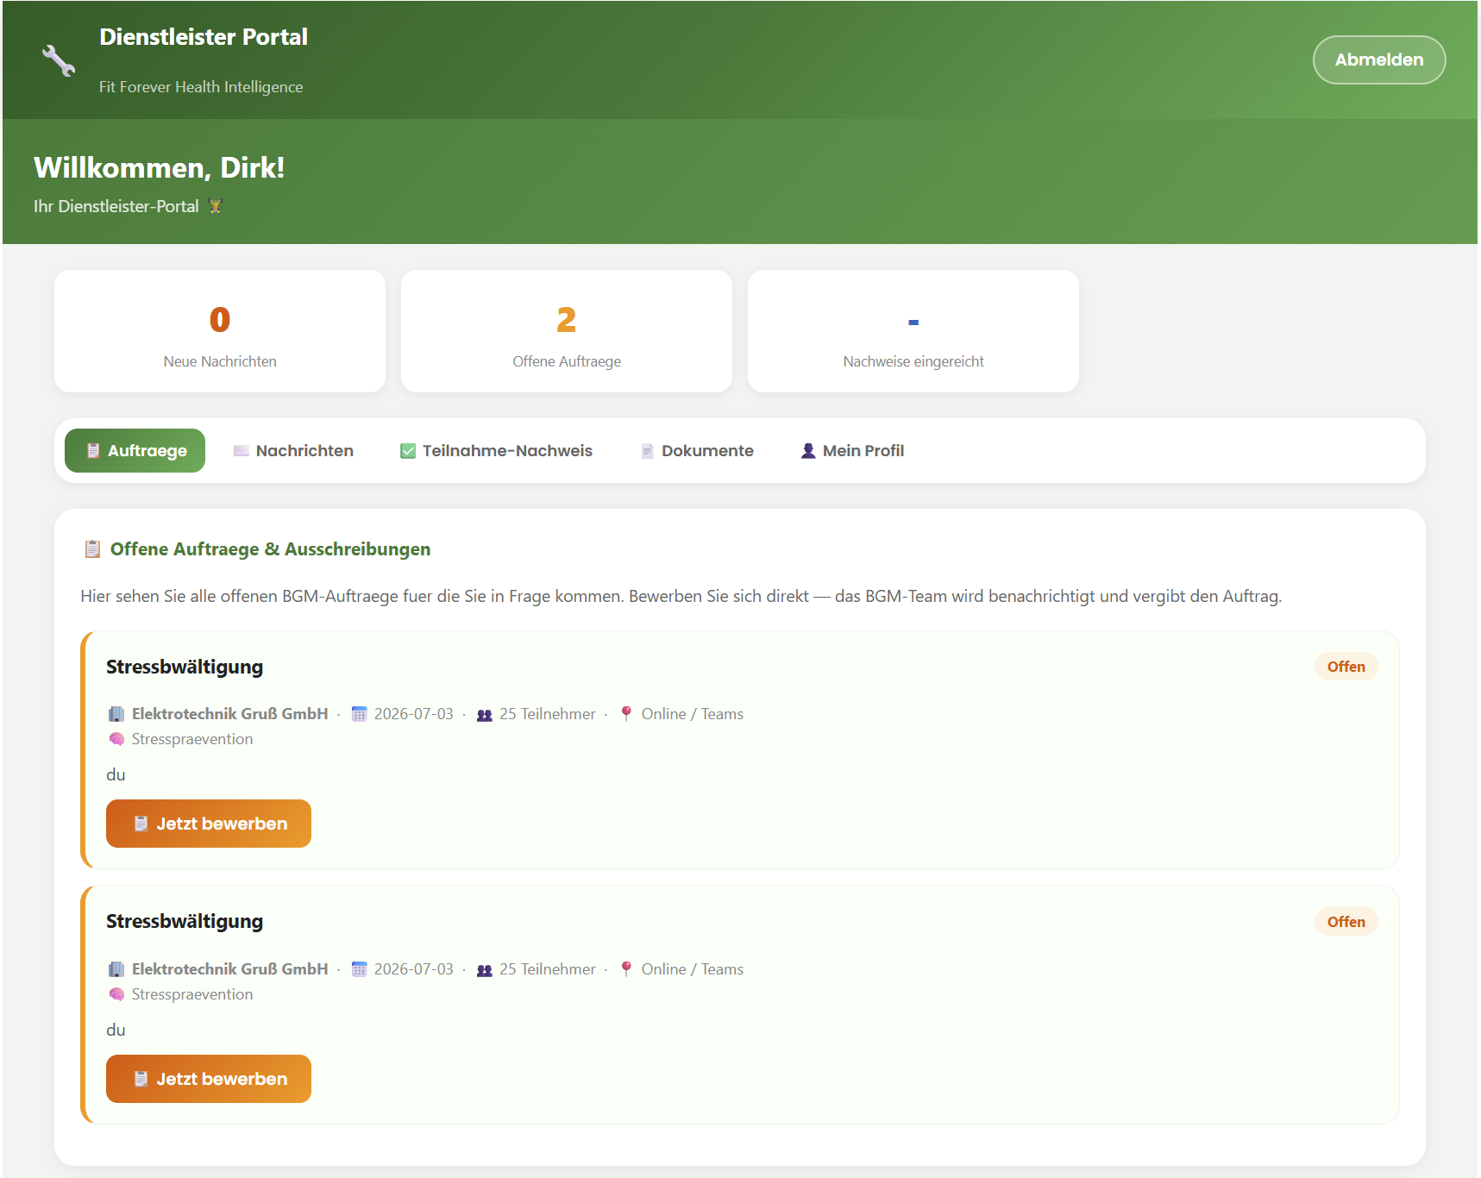Apply via first Jetzt bewerben button
The width and height of the screenshot is (1481, 1178).
pos(209,824)
